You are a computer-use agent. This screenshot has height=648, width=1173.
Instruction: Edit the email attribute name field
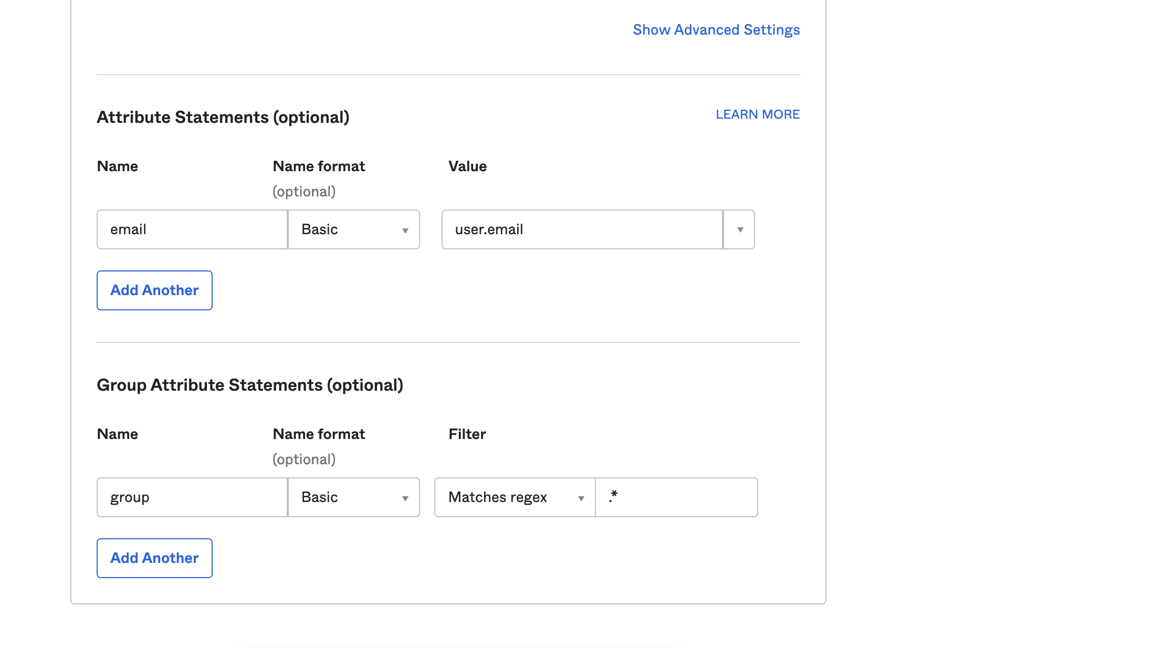[x=192, y=229]
